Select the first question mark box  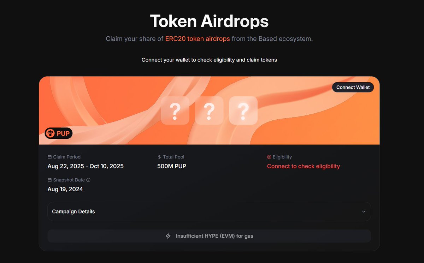click(x=175, y=110)
